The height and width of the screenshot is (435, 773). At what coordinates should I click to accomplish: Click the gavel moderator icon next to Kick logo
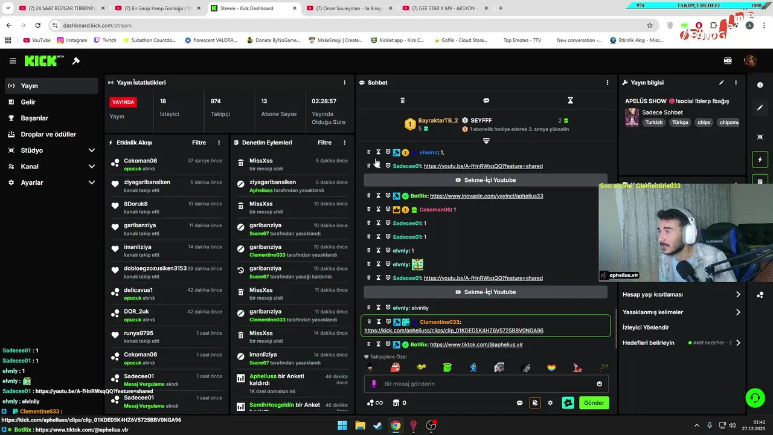tap(76, 61)
